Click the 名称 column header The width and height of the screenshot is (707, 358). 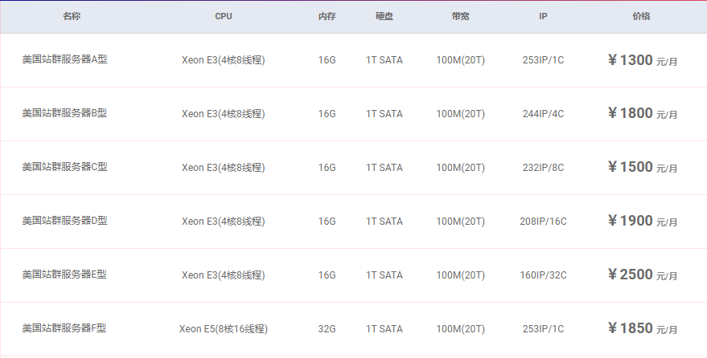click(x=72, y=16)
